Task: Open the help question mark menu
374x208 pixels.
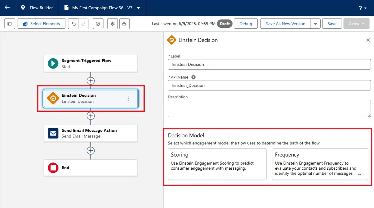Action: (362, 8)
